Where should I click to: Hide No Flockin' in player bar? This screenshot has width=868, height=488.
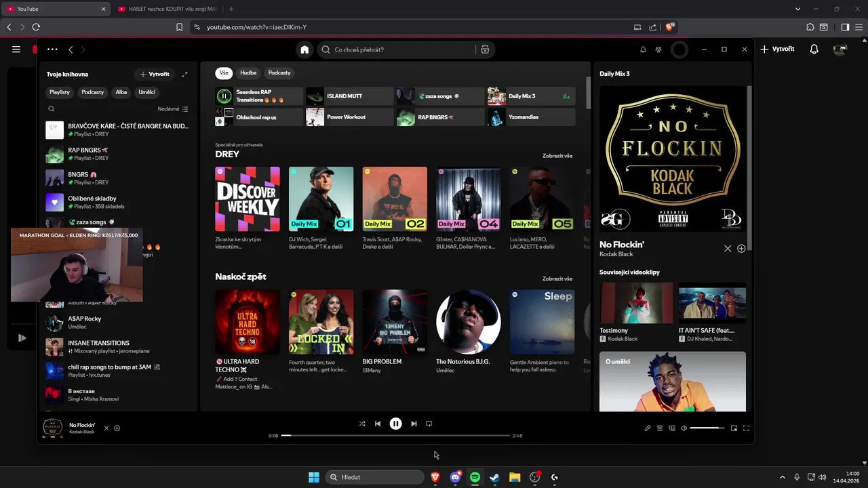click(x=106, y=428)
